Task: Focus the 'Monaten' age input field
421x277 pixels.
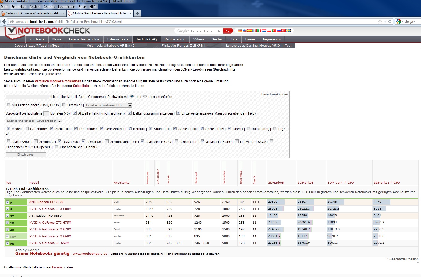Action: pyautogui.click(x=46, y=113)
